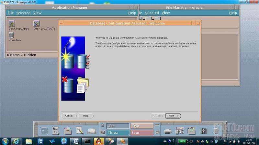
Task: Open the Application Manager icon on the front panel
Action: click(192, 130)
